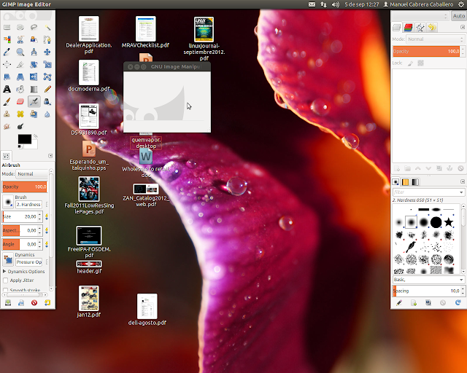Screen dimensions: 467x373
Task: Open the layers Mode dropdown
Action: pos(435,39)
